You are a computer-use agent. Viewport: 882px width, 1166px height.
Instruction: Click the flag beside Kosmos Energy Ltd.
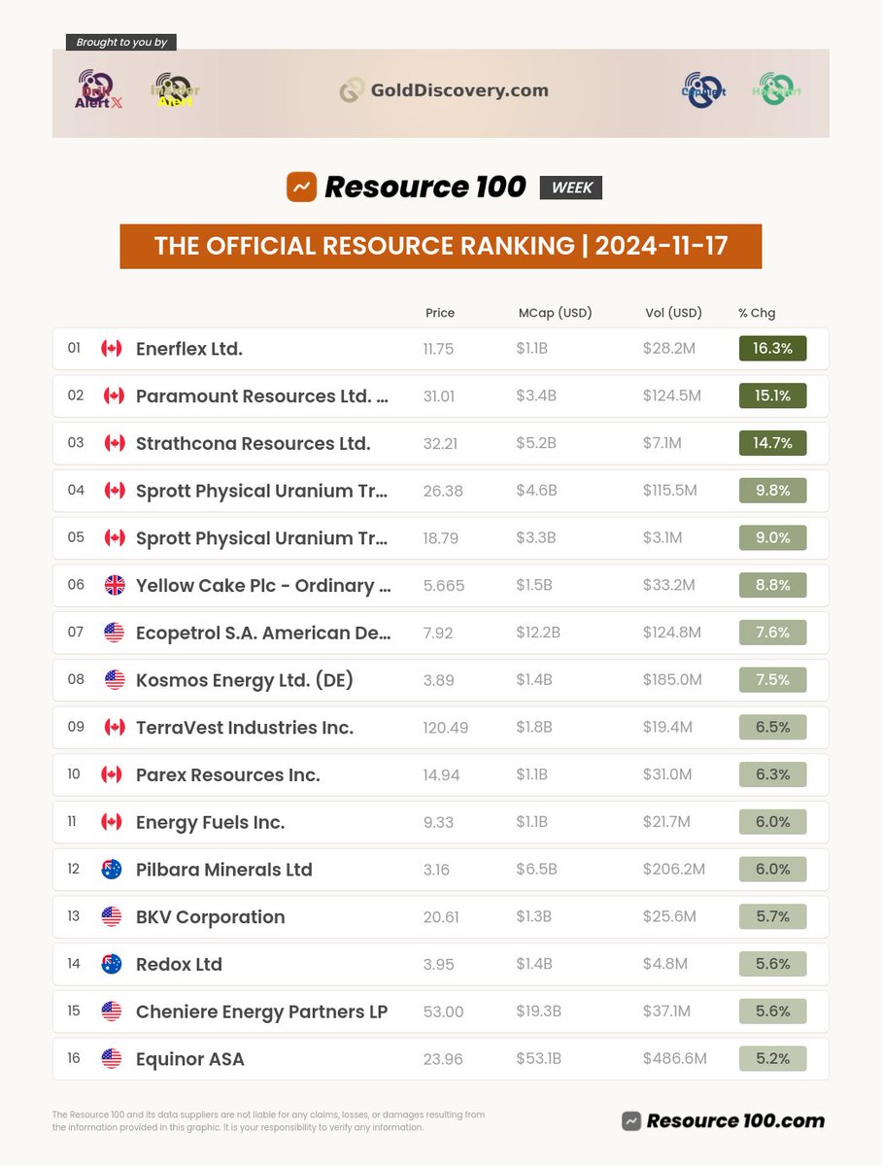coord(115,680)
